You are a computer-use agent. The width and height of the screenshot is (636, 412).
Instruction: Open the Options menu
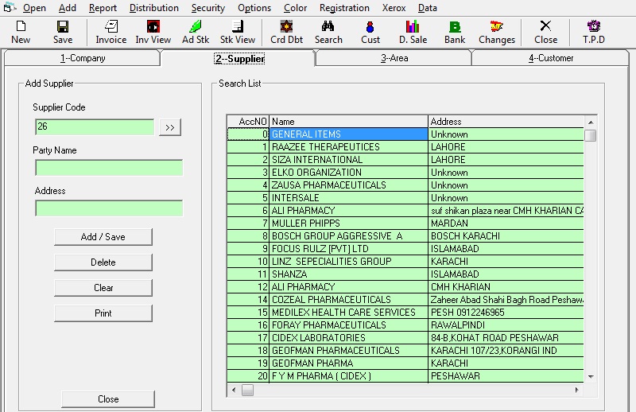coord(254,8)
